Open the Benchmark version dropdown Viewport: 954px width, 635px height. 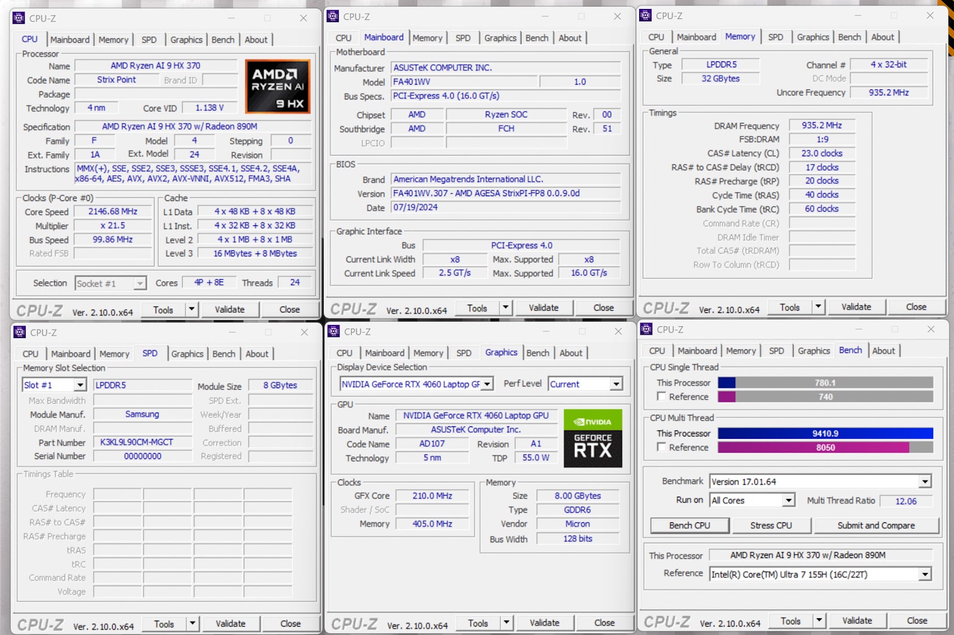pos(925,482)
